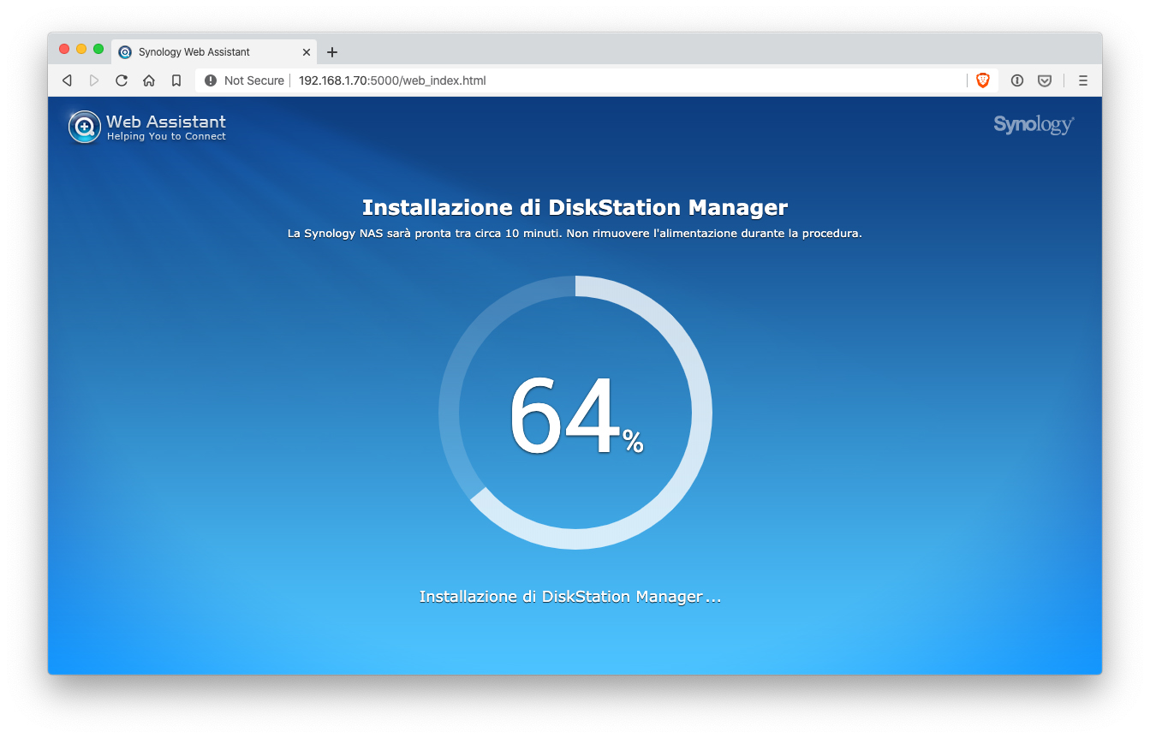
Task: Click the Installazione di DiskStation Manager heading
Action: pyautogui.click(x=575, y=207)
